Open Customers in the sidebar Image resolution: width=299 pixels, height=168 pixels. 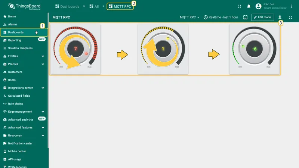click(24, 72)
